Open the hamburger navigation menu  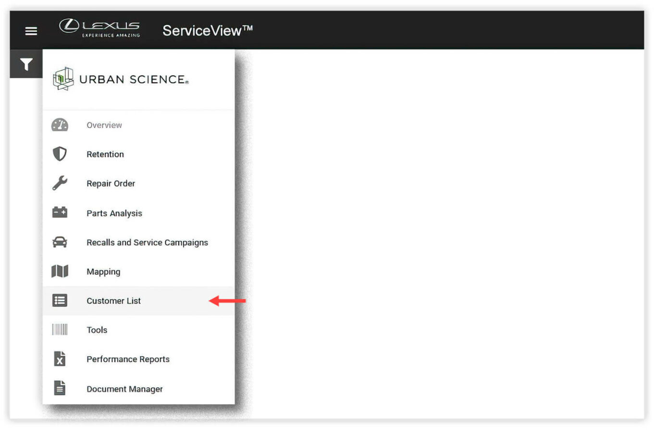point(31,31)
